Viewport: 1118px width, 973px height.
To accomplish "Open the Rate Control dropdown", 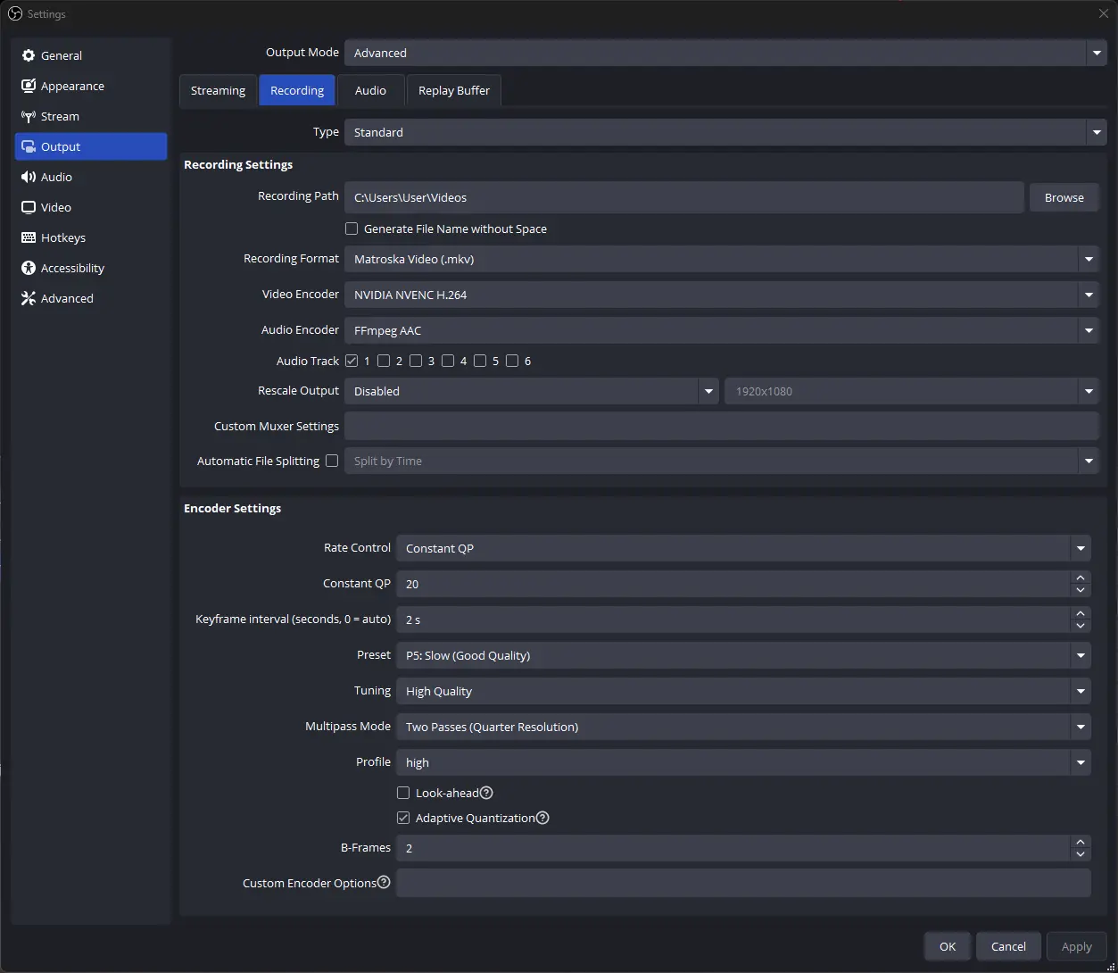I will pos(1080,548).
